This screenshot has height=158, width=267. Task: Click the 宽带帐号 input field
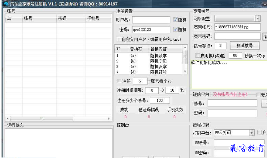[238, 27]
